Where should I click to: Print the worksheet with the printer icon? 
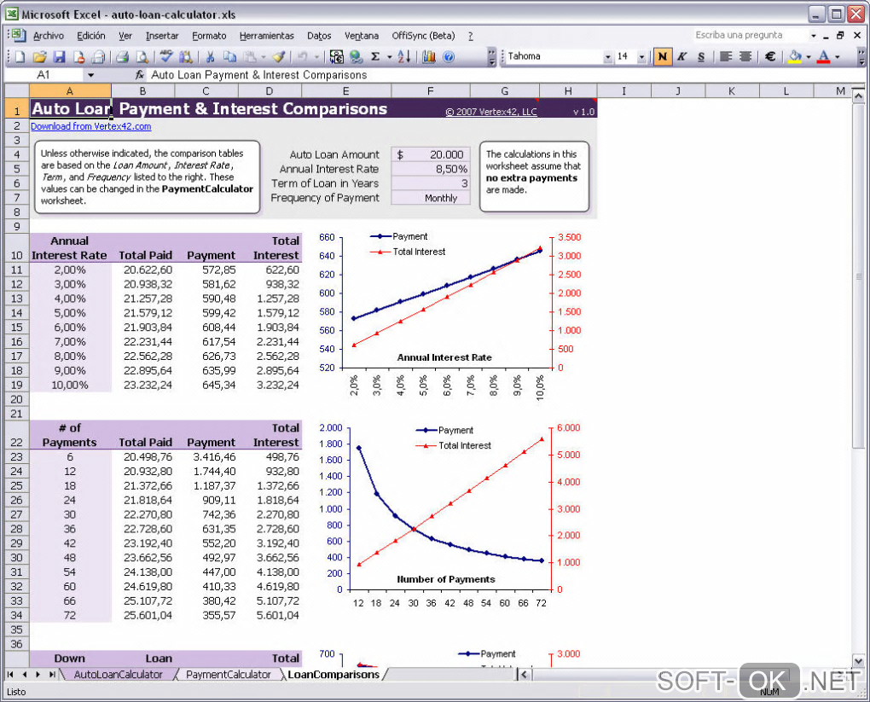coord(123,56)
